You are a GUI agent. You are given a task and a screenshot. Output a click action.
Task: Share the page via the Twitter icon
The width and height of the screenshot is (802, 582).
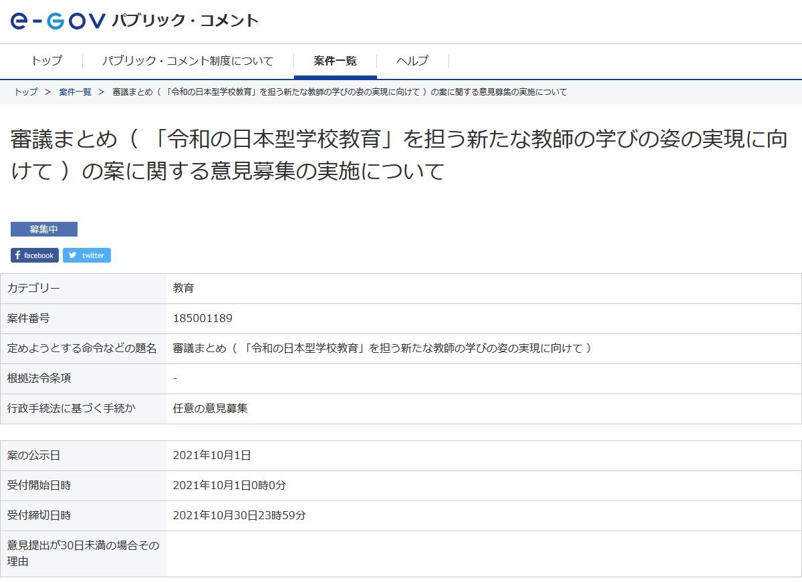click(x=86, y=255)
